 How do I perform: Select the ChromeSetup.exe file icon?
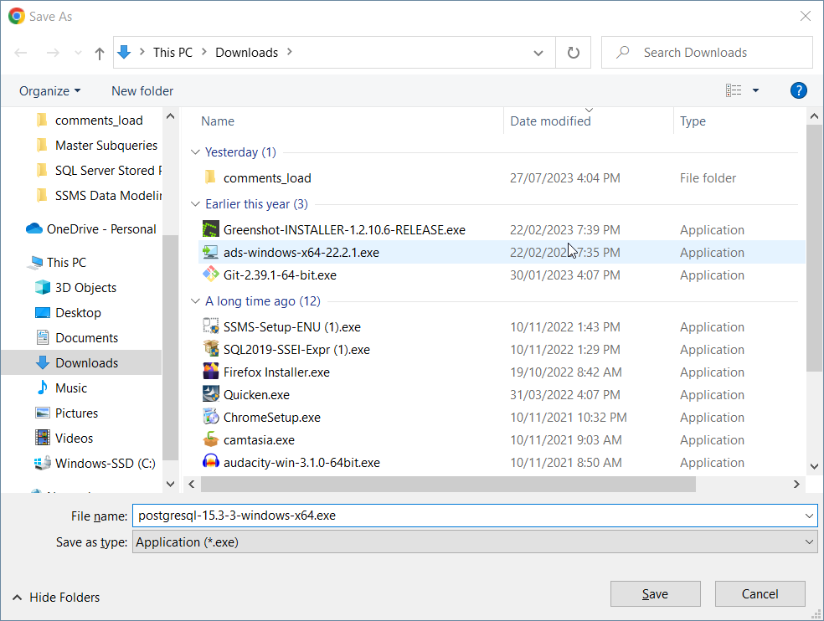[x=211, y=418]
